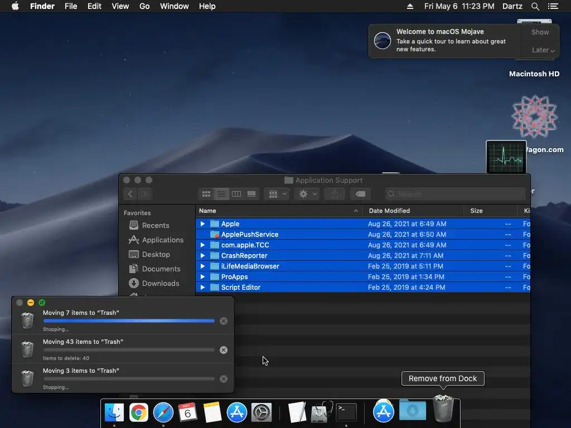Expand the com.apple.TCC folder
This screenshot has width=571, height=428.
pyautogui.click(x=202, y=245)
